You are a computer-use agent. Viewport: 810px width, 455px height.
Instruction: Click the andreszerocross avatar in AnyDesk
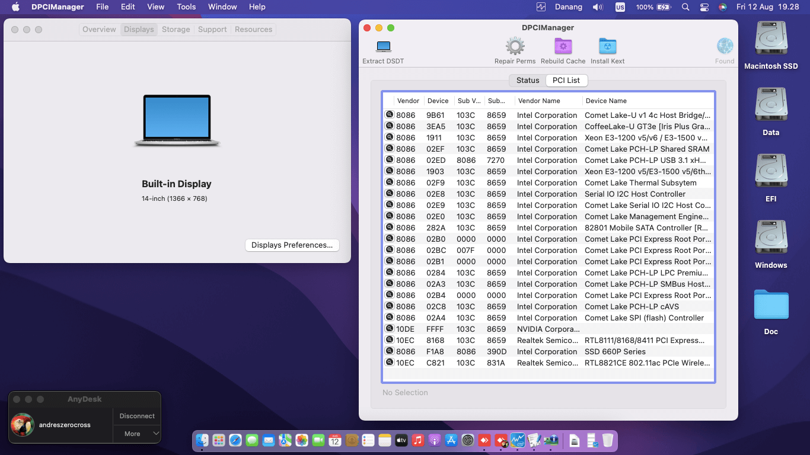(23, 425)
